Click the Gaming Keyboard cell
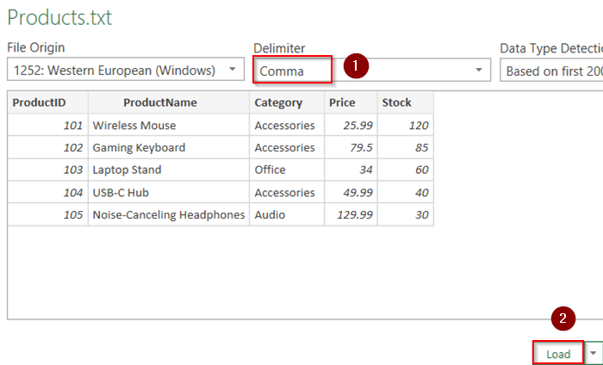The image size is (603, 365). pos(169,147)
